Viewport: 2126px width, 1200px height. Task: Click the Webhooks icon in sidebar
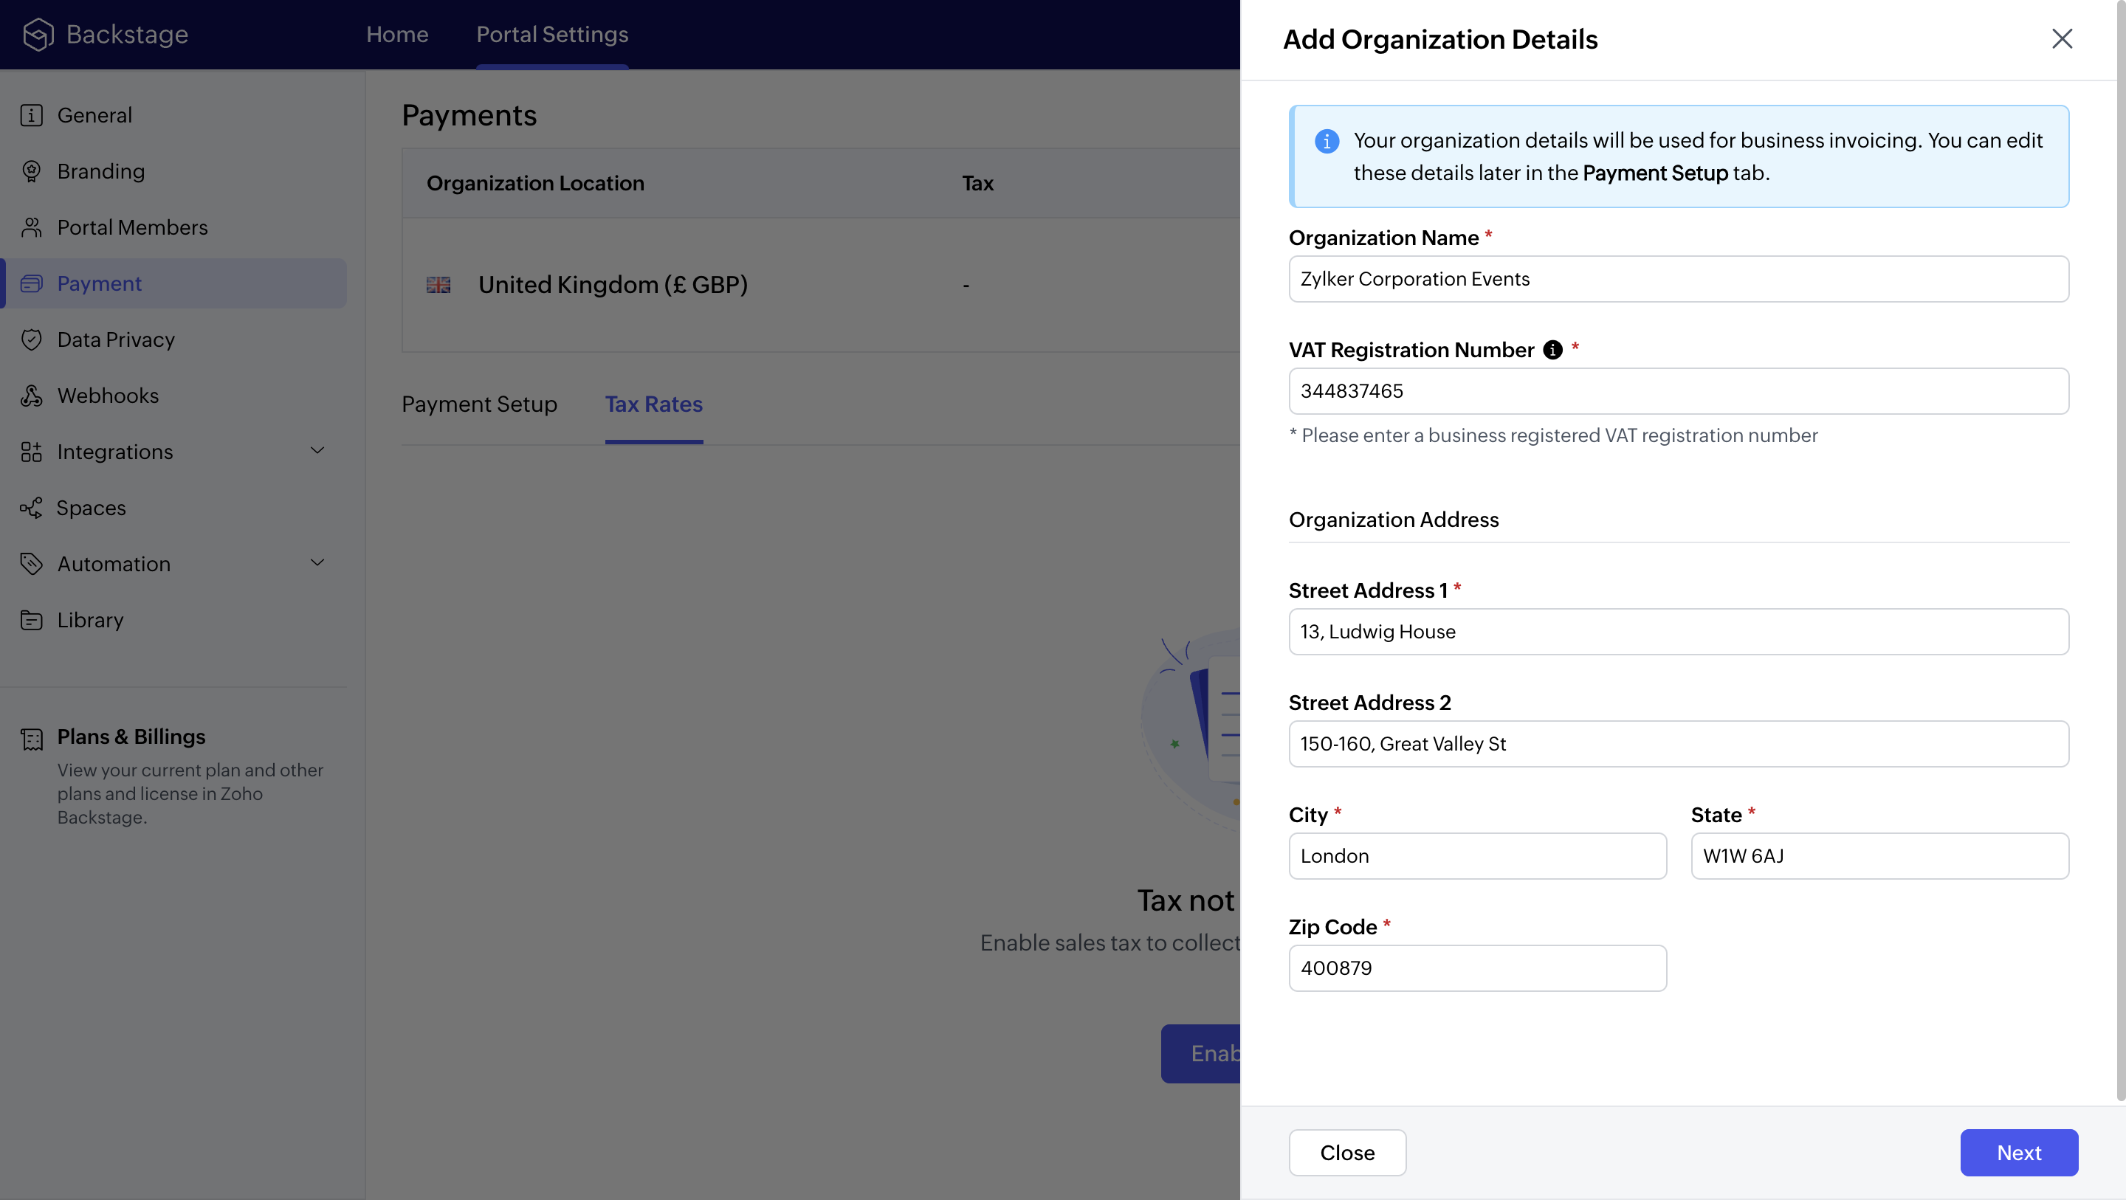pos(31,396)
